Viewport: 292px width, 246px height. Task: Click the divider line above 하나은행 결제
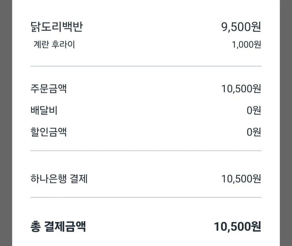146,151
